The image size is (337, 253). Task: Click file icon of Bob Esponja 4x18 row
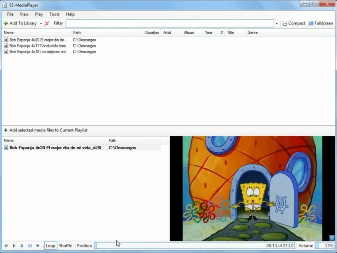[x=6, y=51]
